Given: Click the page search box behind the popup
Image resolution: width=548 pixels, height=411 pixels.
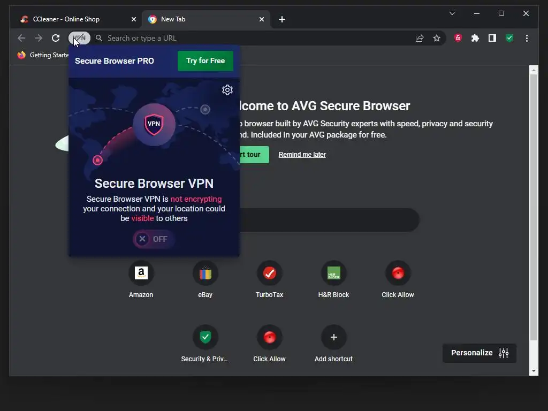Looking at the screenshot, I should coord(330,220).
